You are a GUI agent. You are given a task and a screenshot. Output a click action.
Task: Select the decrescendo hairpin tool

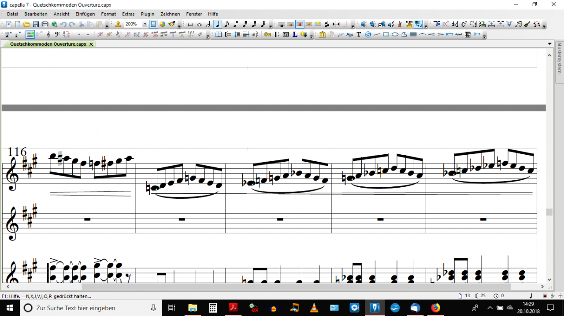pos(440,34)
